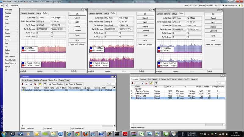The height and width of the screenshot is (137, 244).
Task: Click Reset All Counters button
Action: 74,84
